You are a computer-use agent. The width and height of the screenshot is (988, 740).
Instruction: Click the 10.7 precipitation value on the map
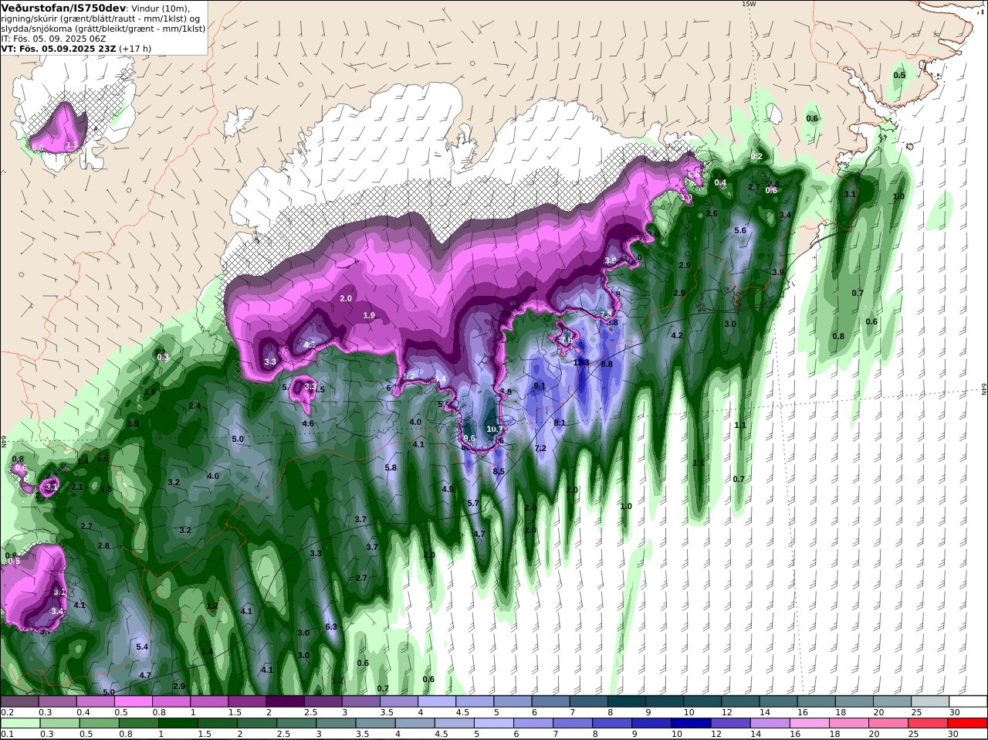click(x=495, y=429)
